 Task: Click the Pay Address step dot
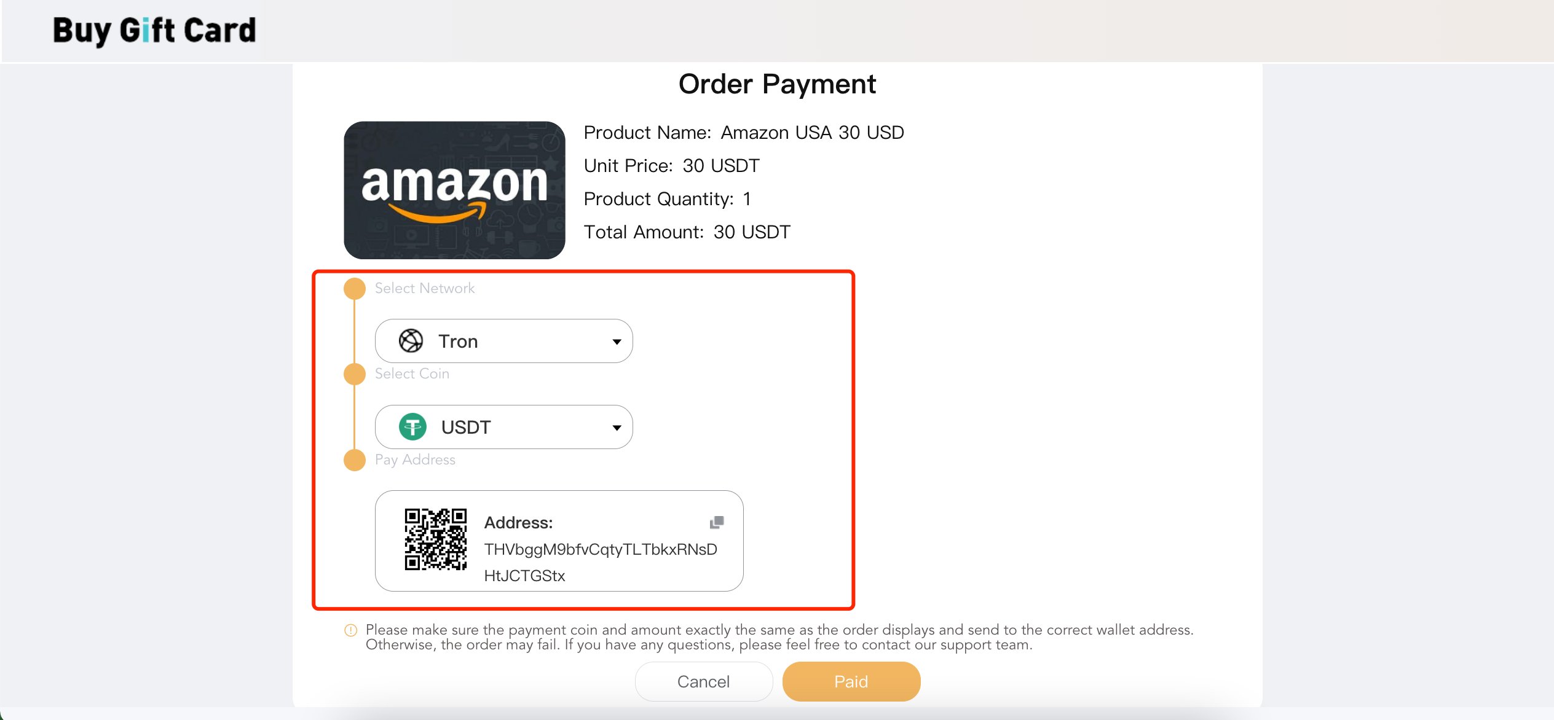(355, 460)
